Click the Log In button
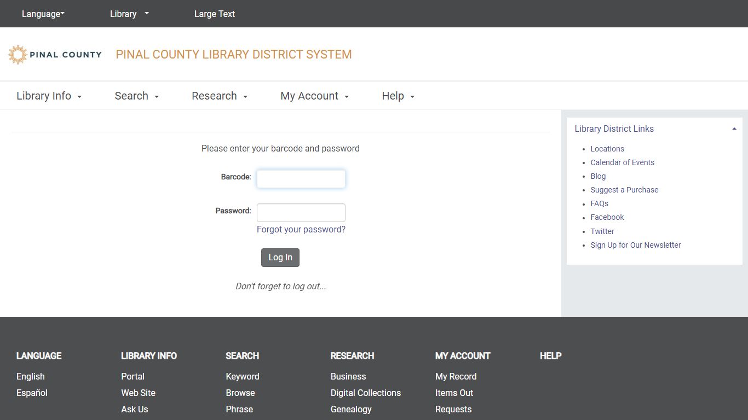Screen dimensions: 748x420 click(x=280, y=258)
